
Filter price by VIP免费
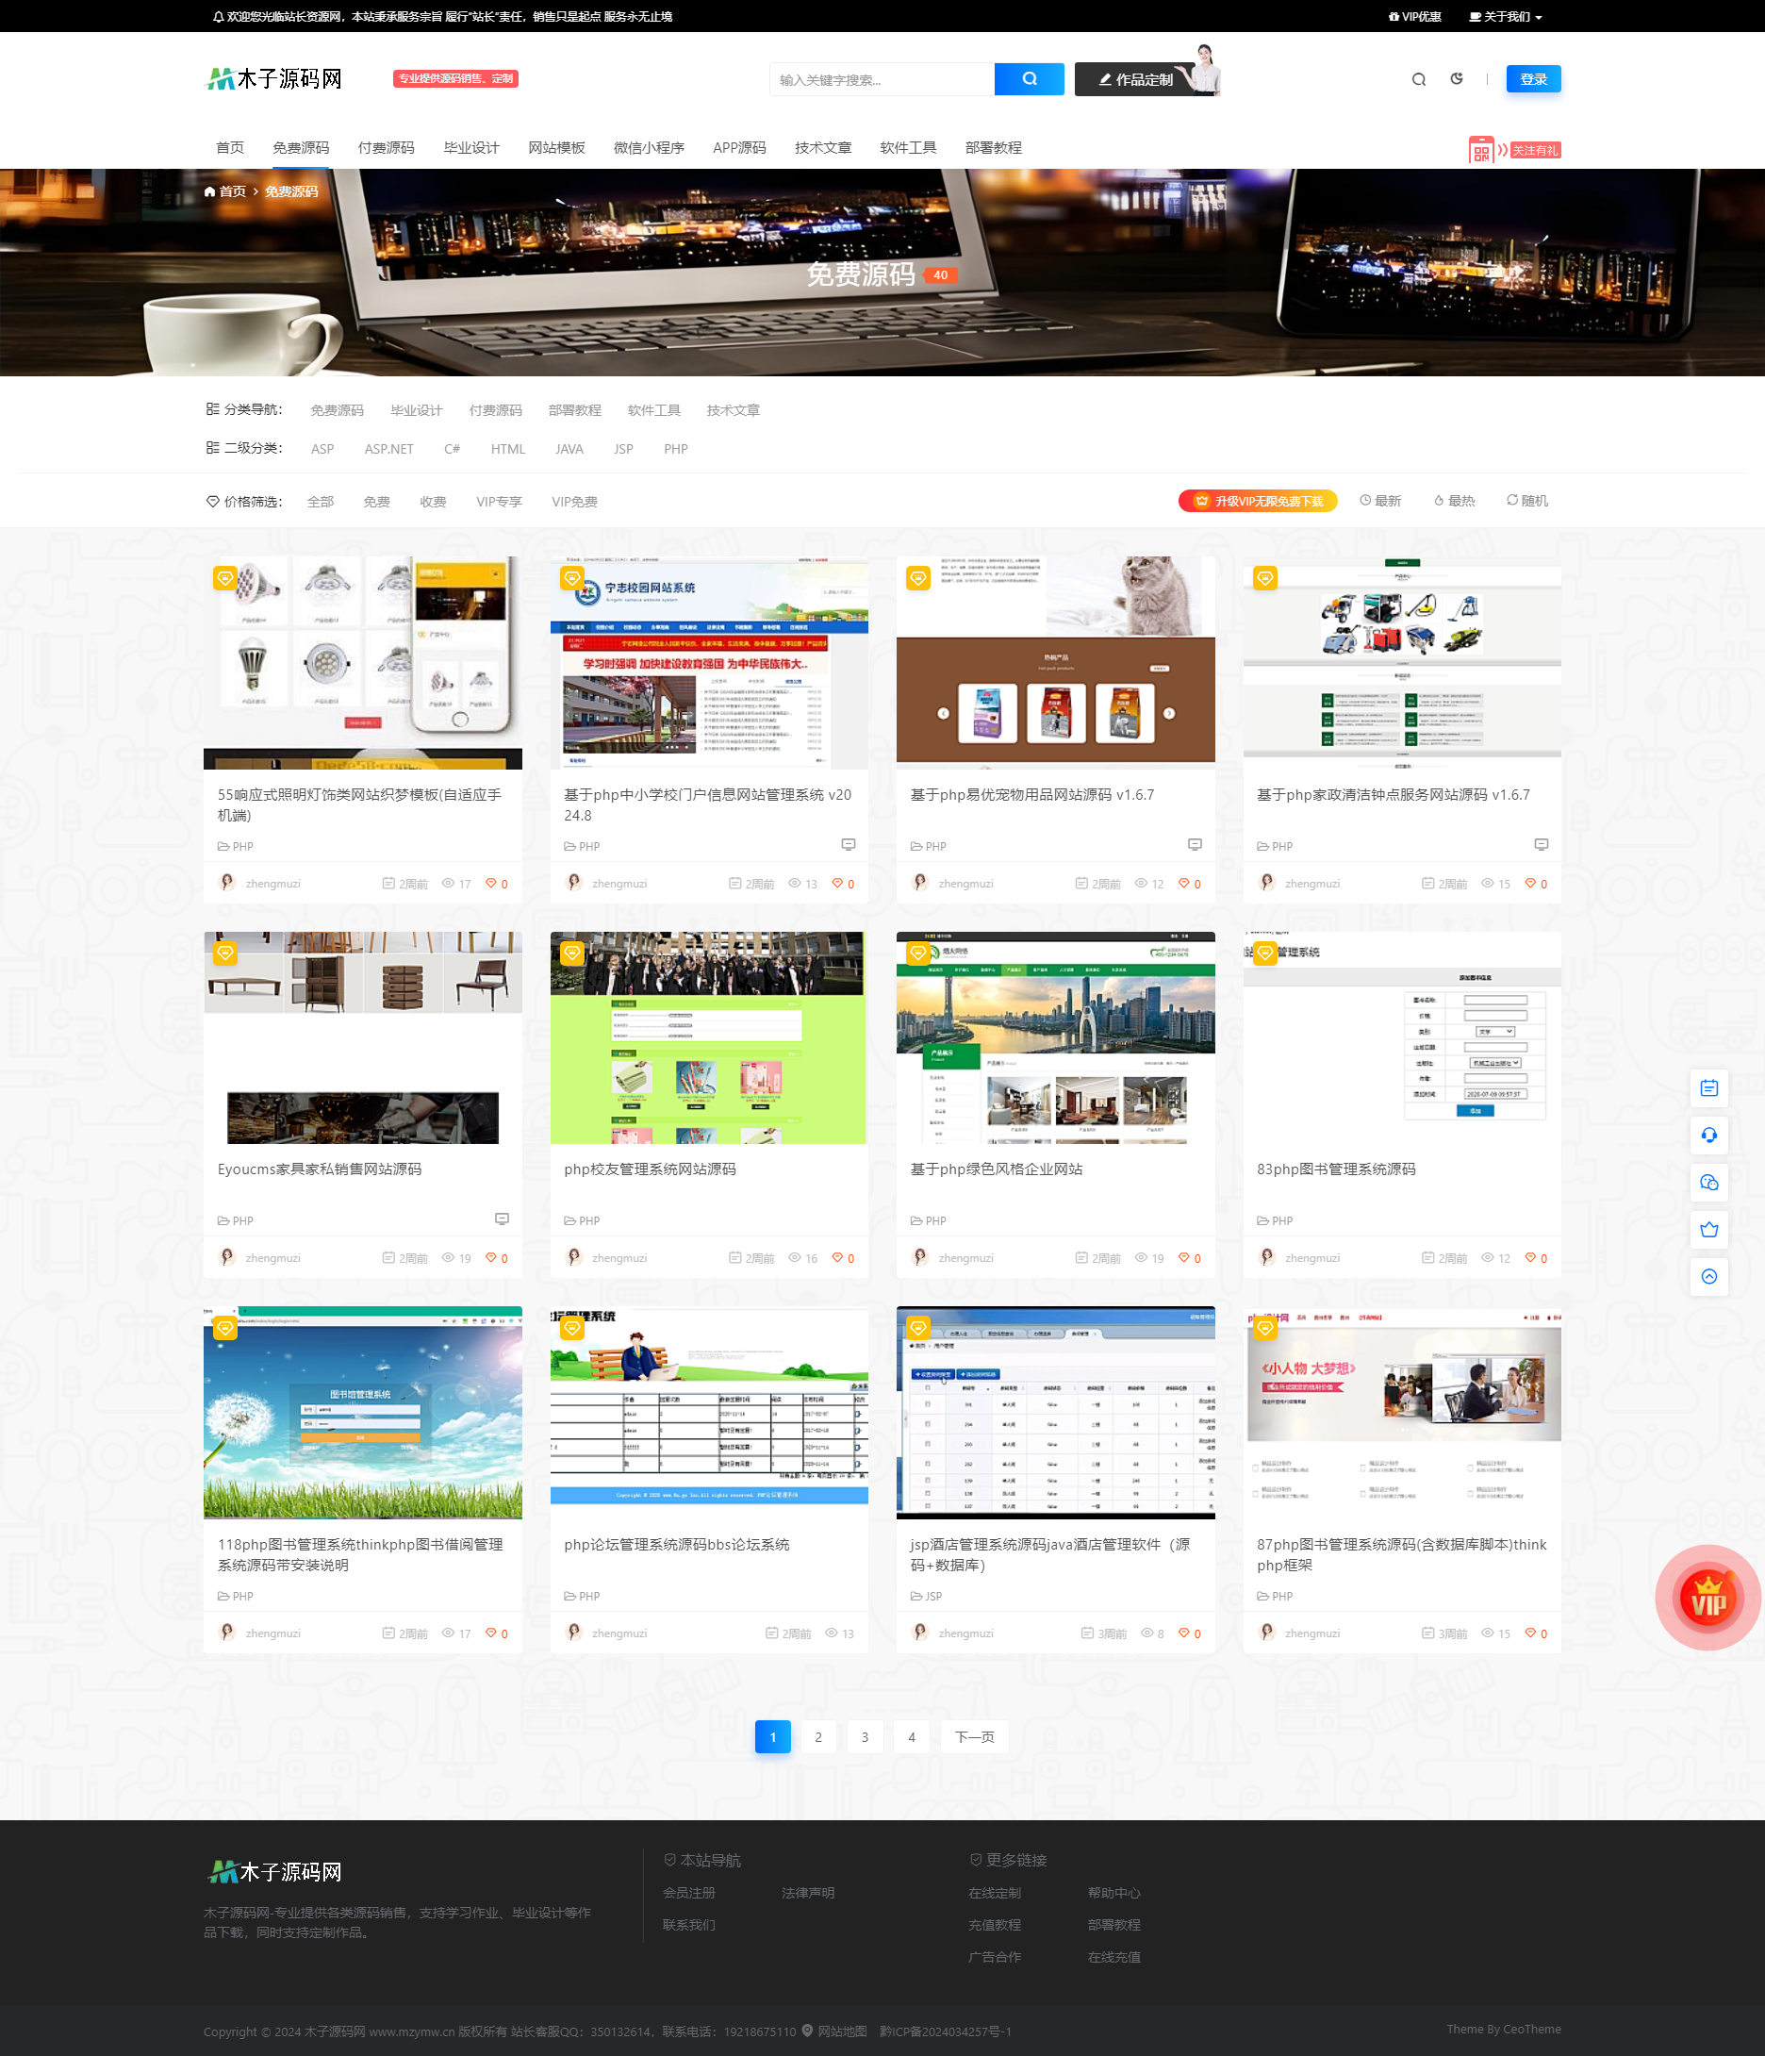[574, 502]
